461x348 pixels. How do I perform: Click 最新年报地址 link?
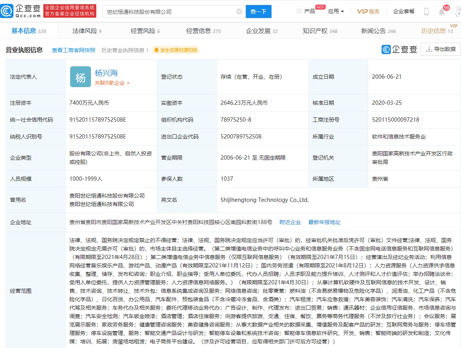[324, 222]
